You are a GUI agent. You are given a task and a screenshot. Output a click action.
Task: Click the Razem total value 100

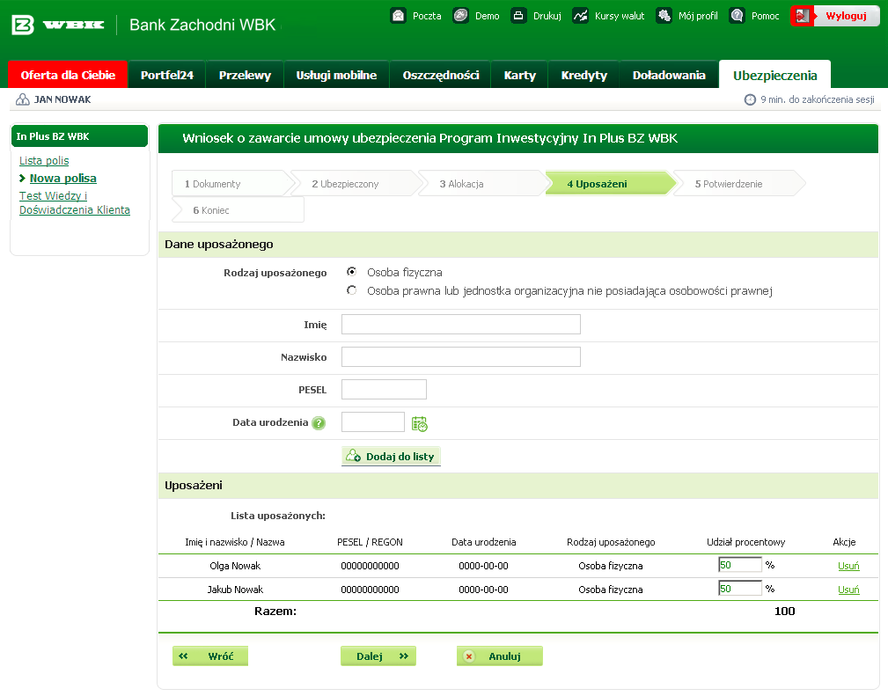click(784, 611)
